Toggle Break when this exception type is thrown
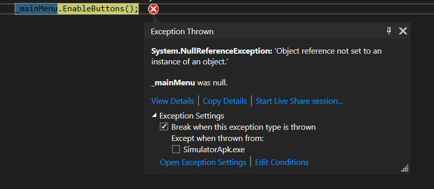 [164, 127]
